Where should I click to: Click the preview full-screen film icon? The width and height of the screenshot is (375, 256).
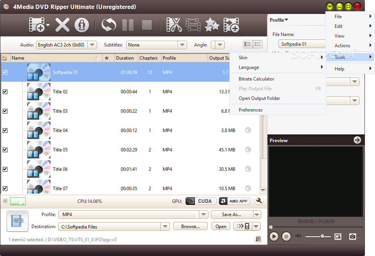[x=338, y=236]
